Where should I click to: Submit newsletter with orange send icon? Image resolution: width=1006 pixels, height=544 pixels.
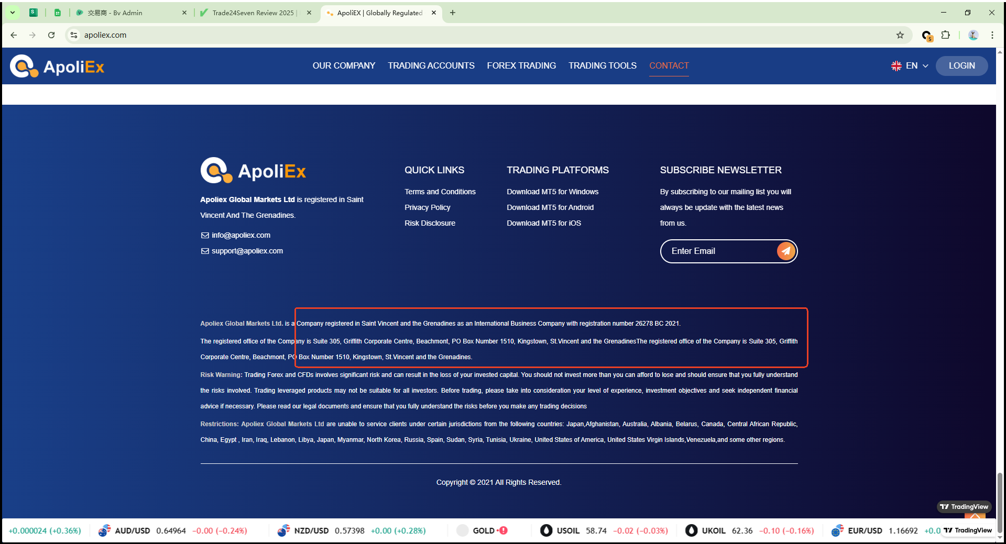point(786,251)
